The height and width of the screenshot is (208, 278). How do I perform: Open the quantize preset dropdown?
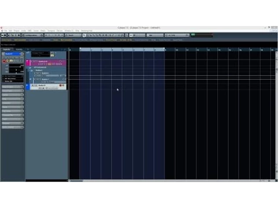[x=177, y=35]
